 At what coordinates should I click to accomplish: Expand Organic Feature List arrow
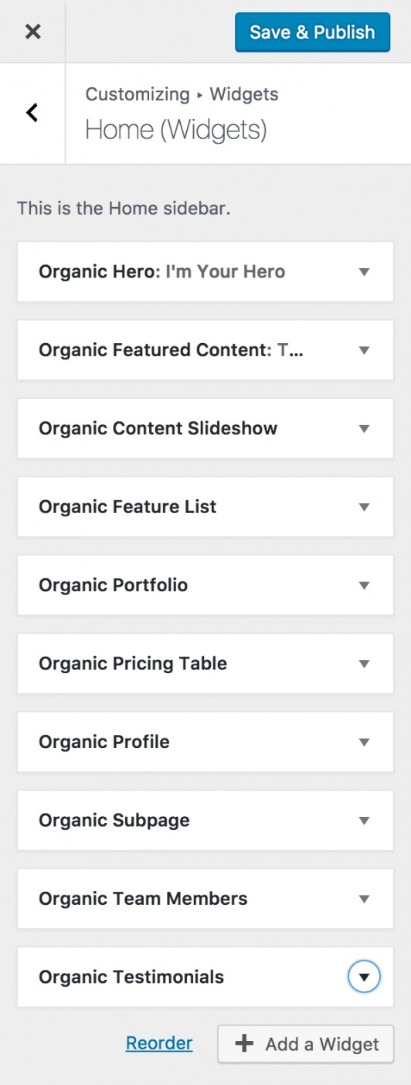click(365, 507)
